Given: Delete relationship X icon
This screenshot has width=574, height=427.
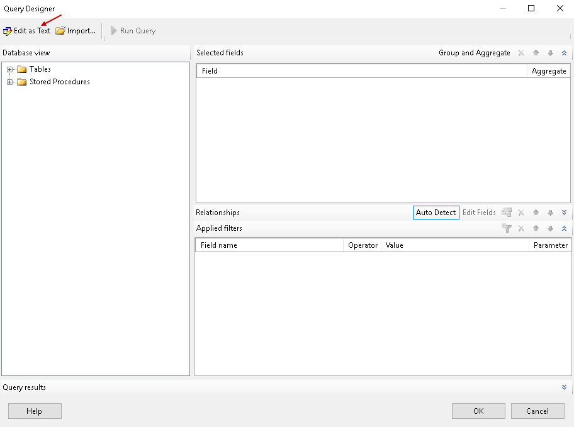Looking at the screenshot, I should 521,213.
